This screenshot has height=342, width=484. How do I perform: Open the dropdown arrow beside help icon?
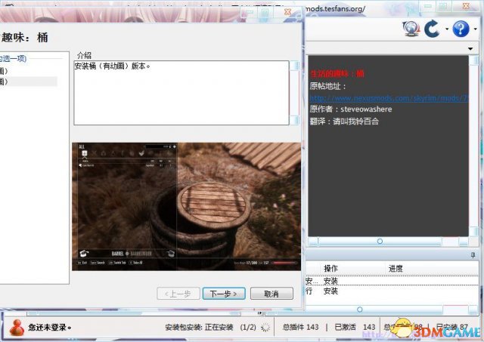(476, 29)
